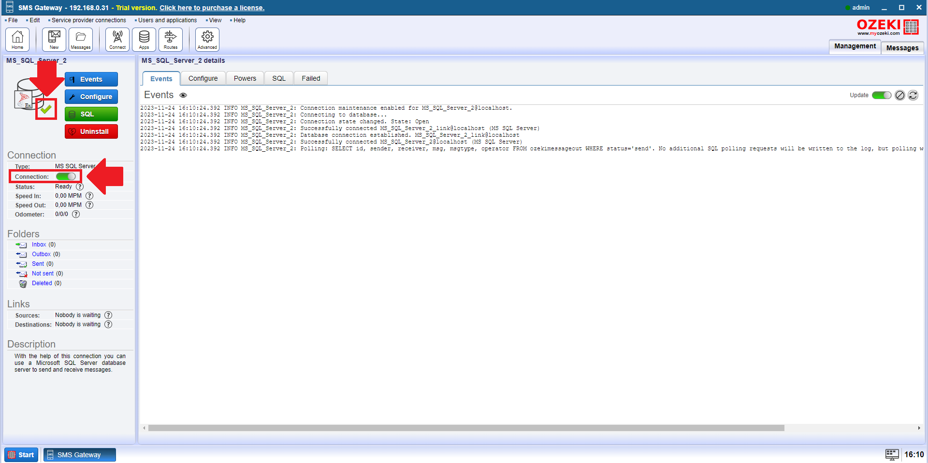
Task: Click the Outbox folder envelope icon
Action: coord(21,255)
